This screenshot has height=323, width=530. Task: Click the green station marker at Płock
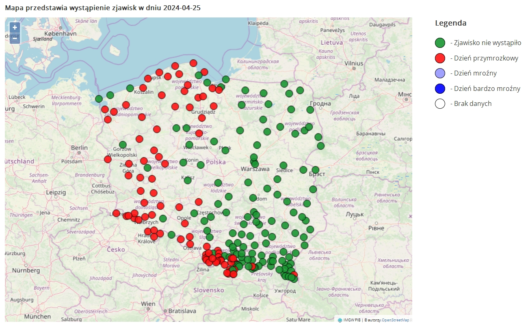pos(225,150)
